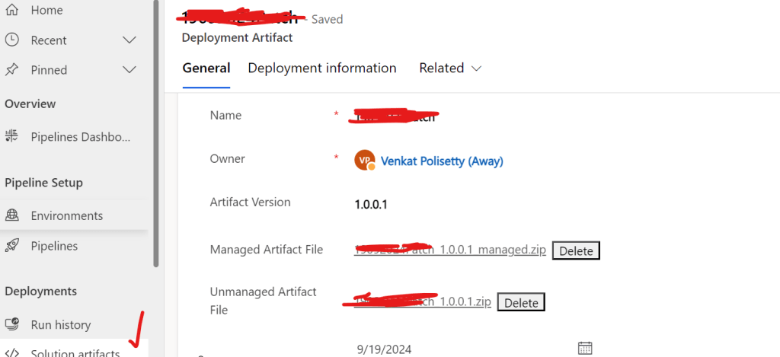Switch to the Deployment information tab
Viewport: 780px width, 357px height.
tap(322, 69)
